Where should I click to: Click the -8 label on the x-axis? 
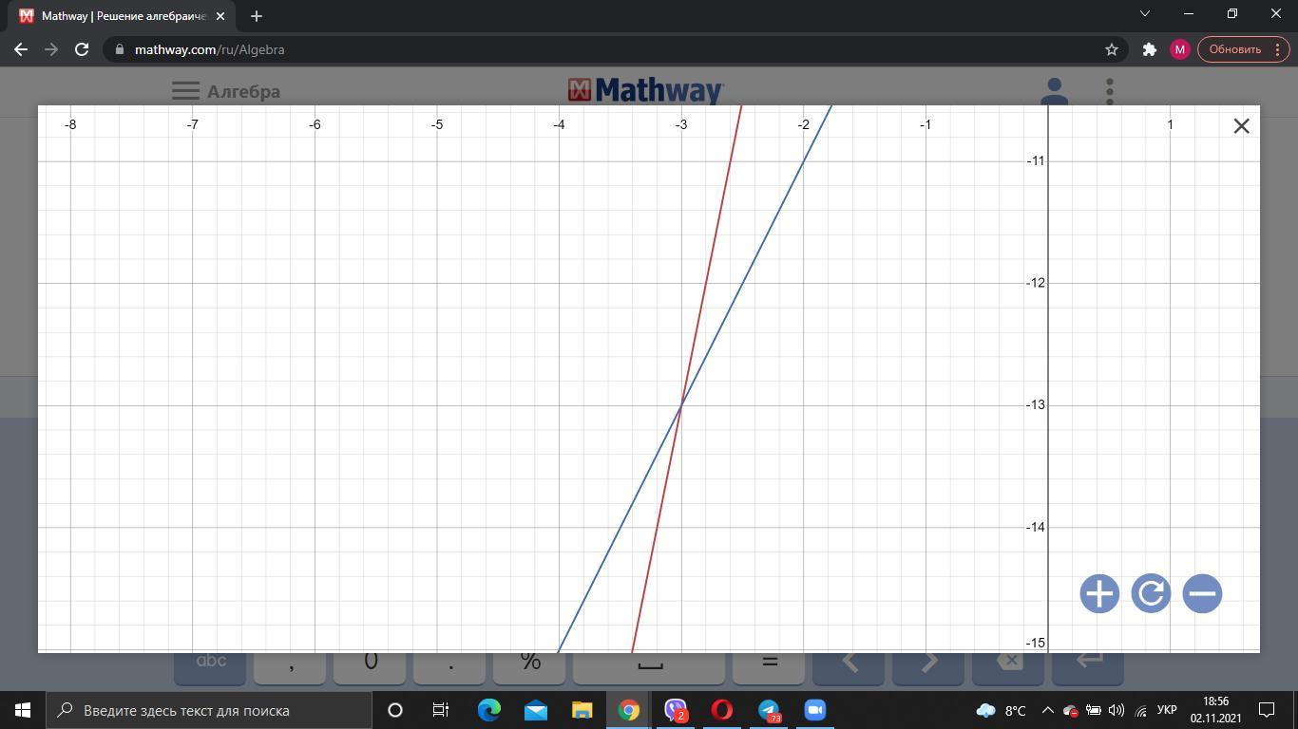70,124
